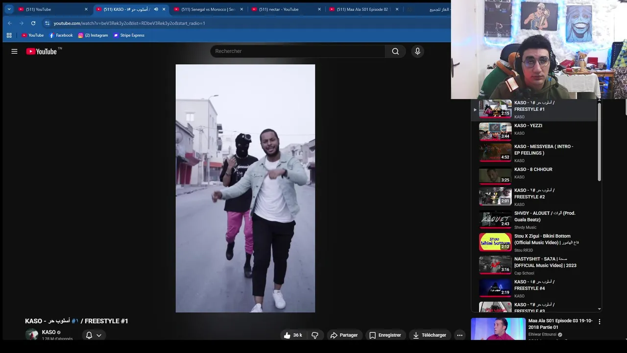
Task: Mute the KASO tab audio icon
Action: (x=156, y=9)
